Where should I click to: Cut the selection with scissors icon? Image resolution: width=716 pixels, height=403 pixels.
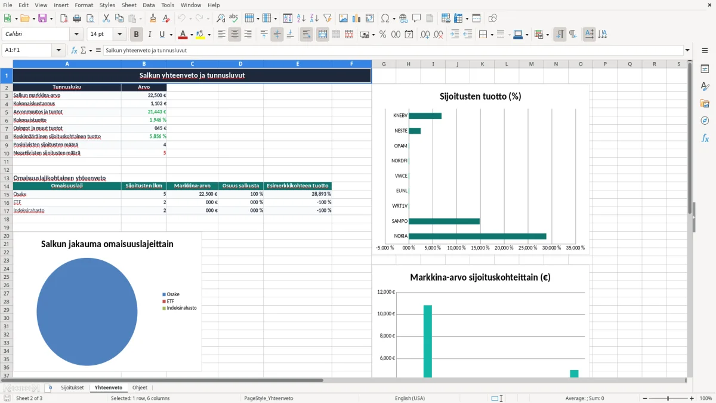pos(106,19)
